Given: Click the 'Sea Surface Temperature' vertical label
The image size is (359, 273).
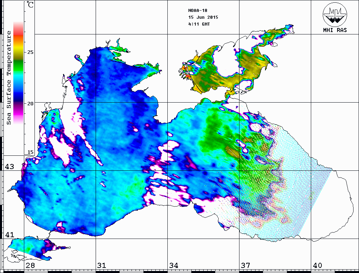Looking at the screenshot, I should click(9, 78).
